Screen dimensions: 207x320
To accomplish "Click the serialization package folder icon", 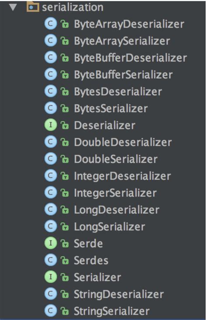I will tap(32, 7).
